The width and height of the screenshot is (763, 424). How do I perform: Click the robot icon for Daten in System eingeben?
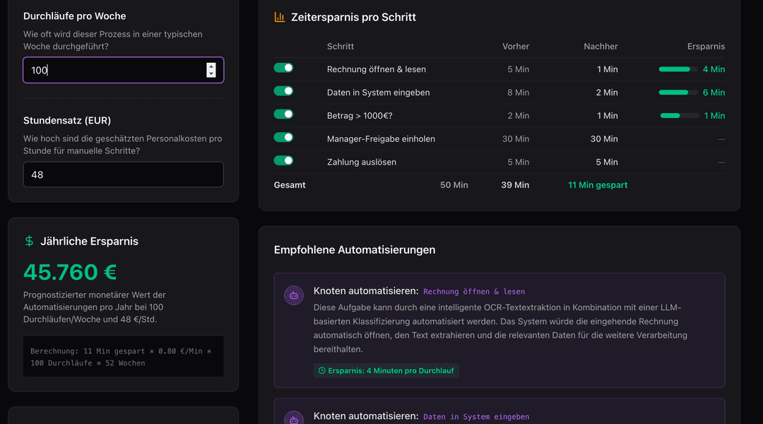coord(294,418)
